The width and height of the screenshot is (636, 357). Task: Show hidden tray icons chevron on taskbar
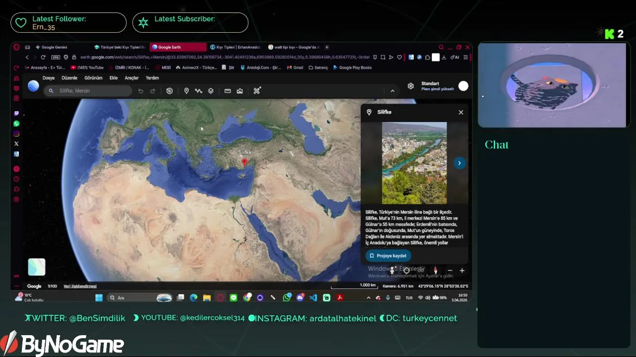coord(368,297)
